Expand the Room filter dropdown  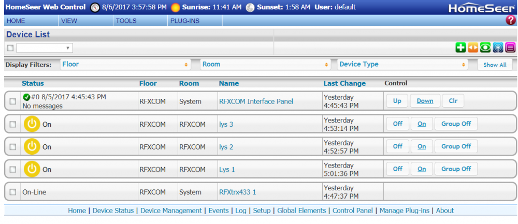click(265, 65)
